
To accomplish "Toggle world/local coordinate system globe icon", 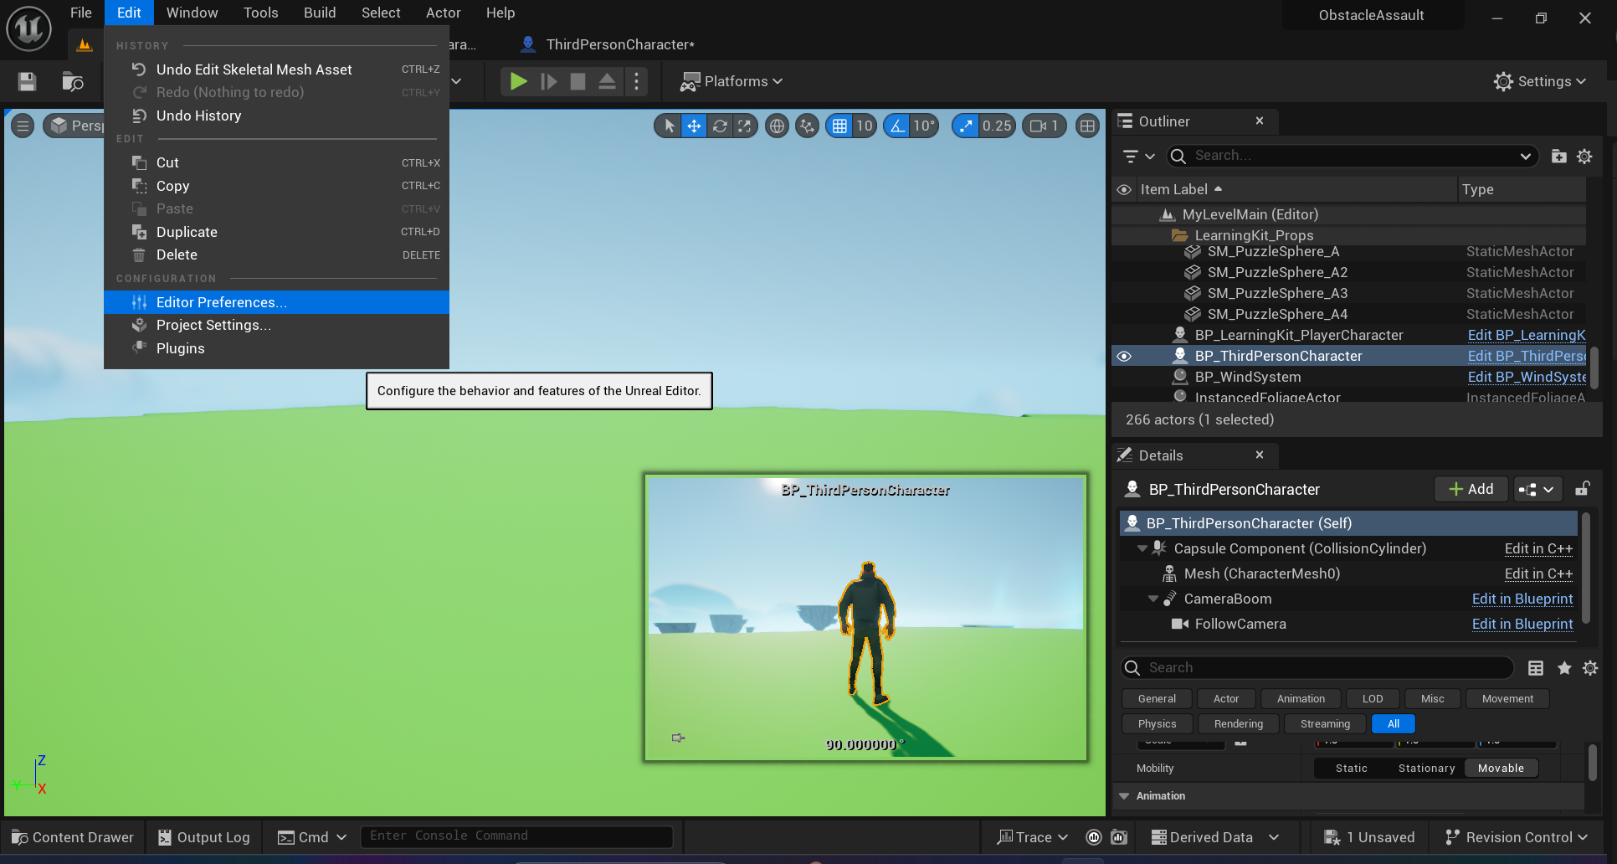I will click(777, 126).
